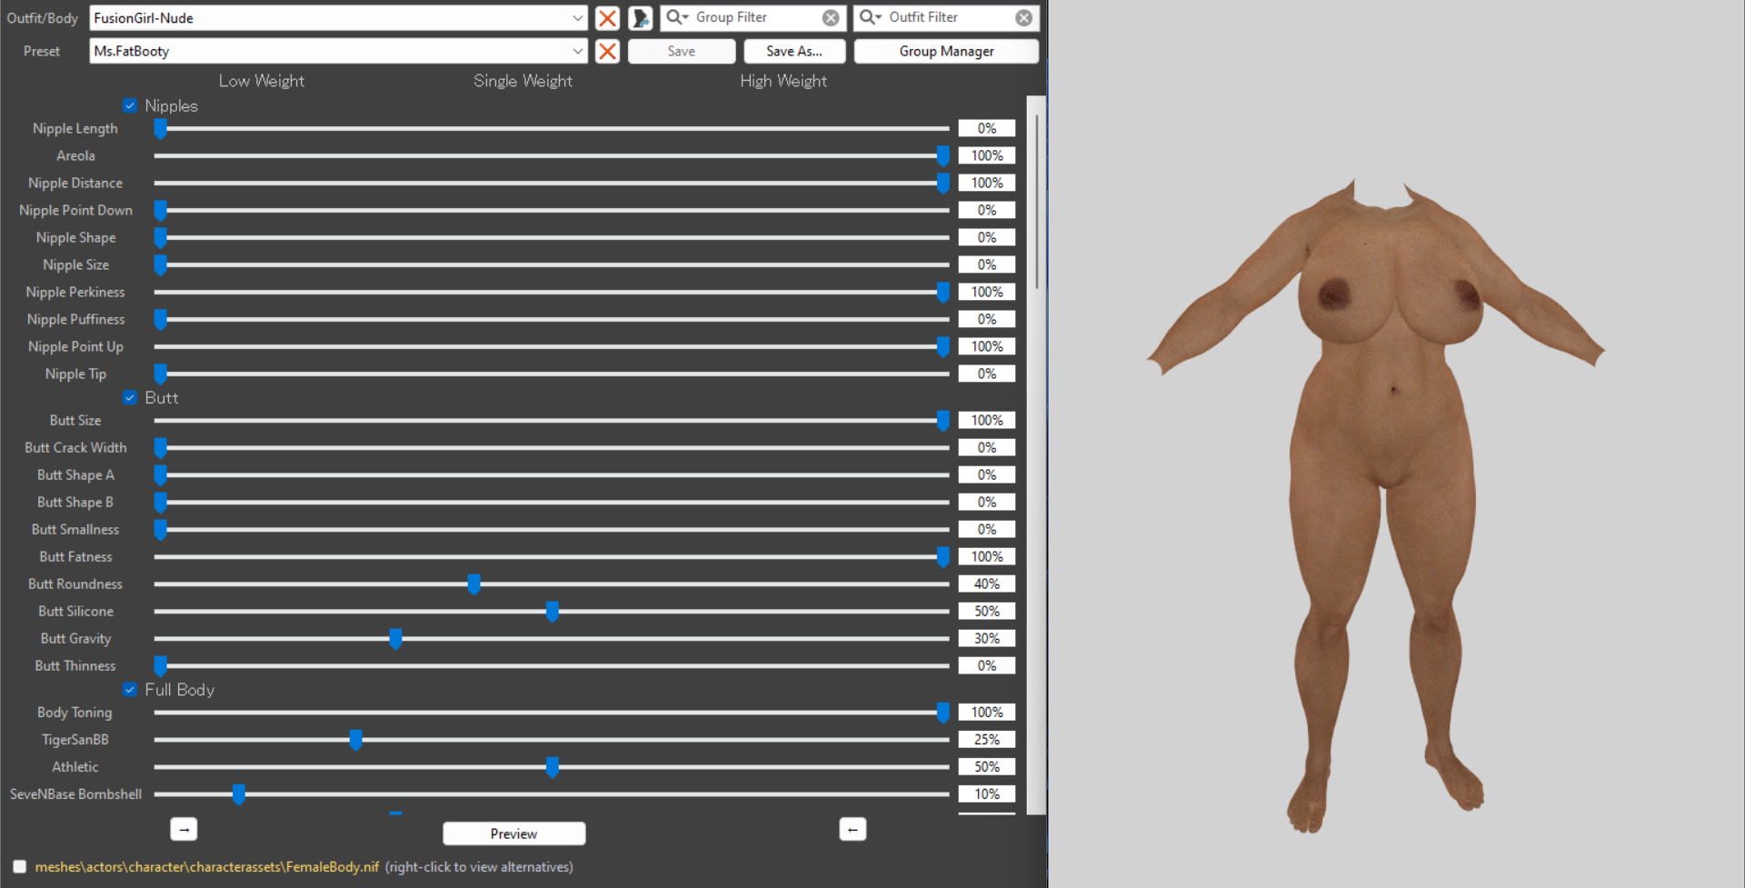The width and height of the screenshot is (1745, 888).
Task: Click the Athletic slider handle
Action: pyautogui.click(x=552, y=767)
